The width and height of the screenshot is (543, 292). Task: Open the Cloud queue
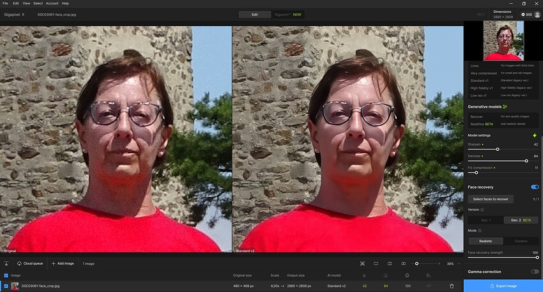[x=30, y=264]
